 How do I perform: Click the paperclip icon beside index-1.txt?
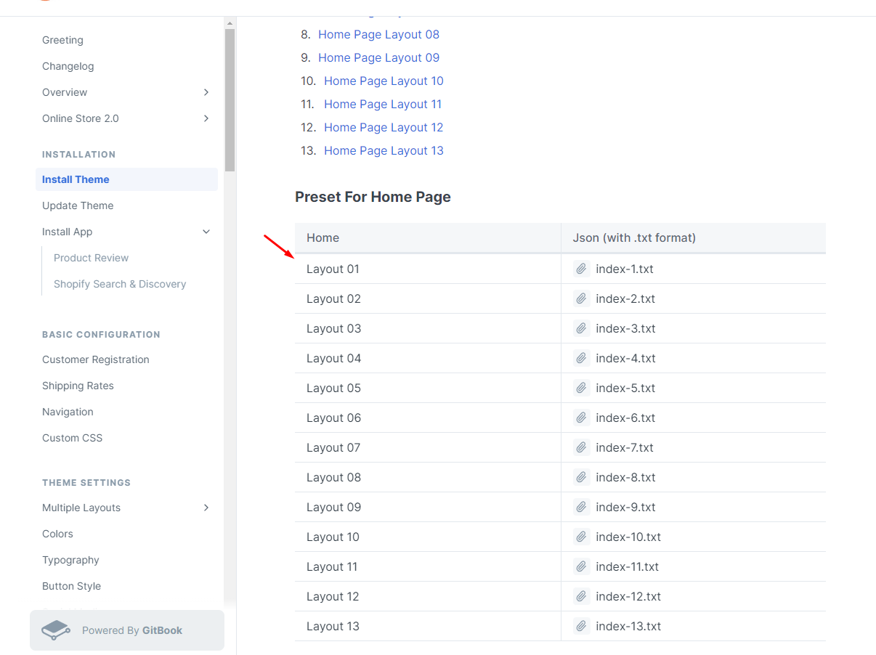(x=581, y=269)
